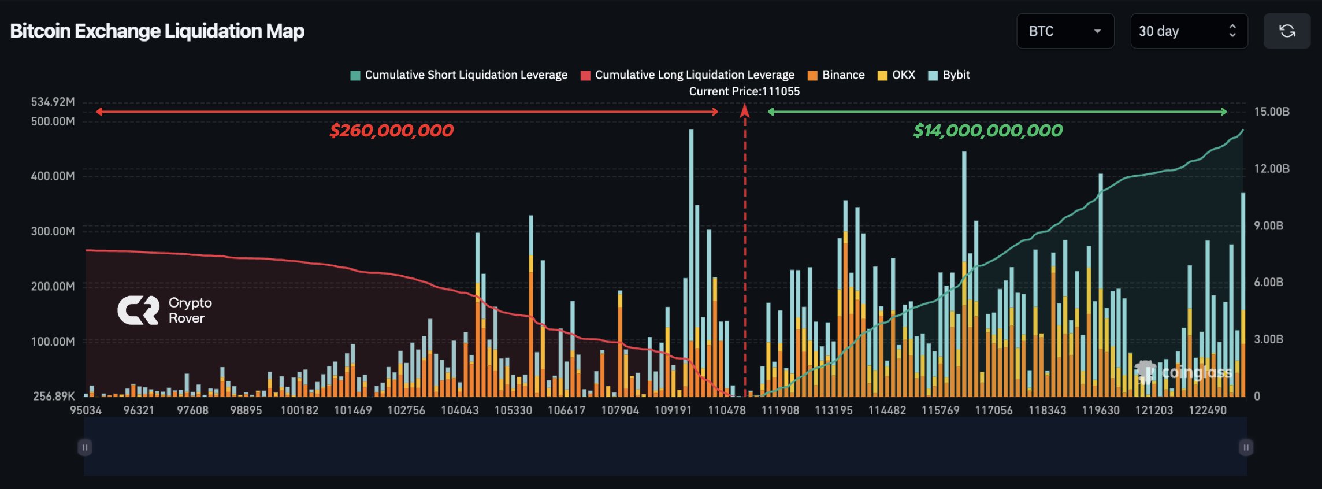Click the caret arrow in the BTC selector
This screenshot has width=1322, height=489.
[x=1097, y=31]
